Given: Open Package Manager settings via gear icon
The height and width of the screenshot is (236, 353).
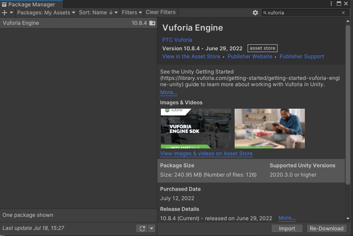Looking at the screenshot, I should pyautogui.click(x=255, y=12).
